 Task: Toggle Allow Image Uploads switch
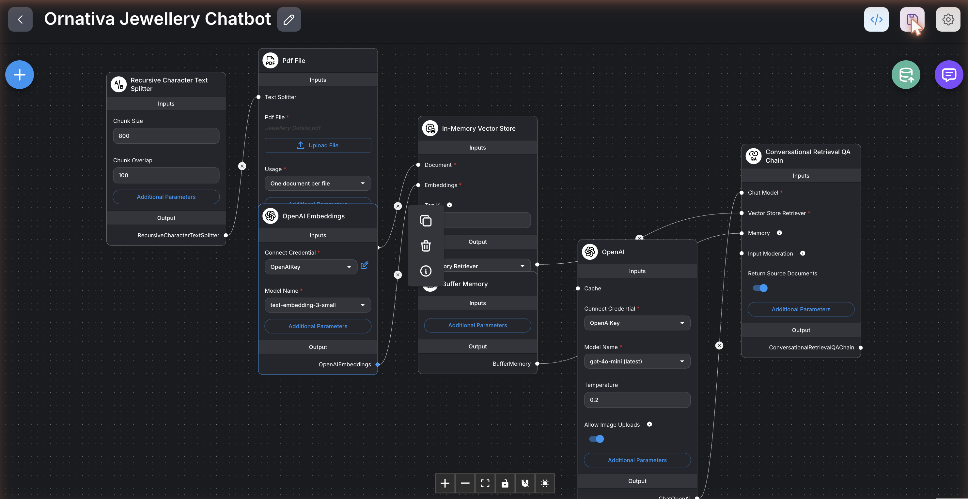596,439
